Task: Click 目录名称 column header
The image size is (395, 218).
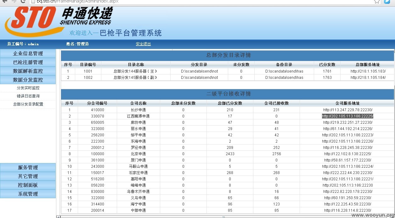Action: [136, 65]
